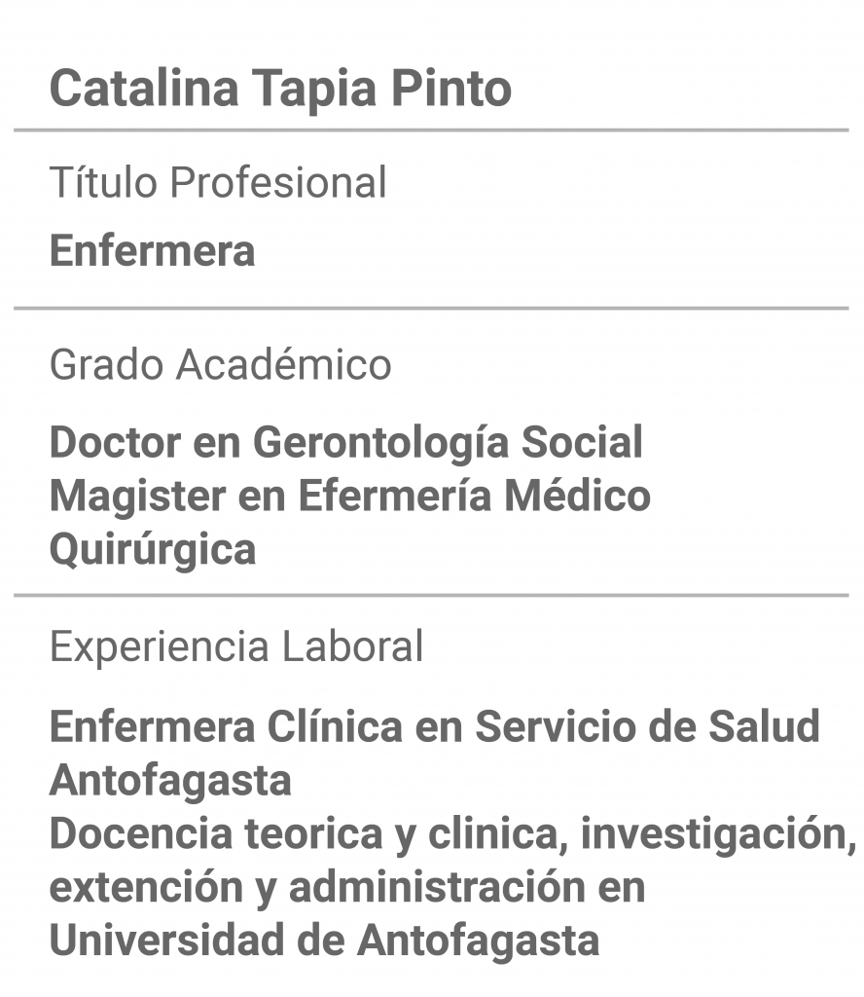
Task: Click the Experiencia Laboral heading
Action: 236,646
